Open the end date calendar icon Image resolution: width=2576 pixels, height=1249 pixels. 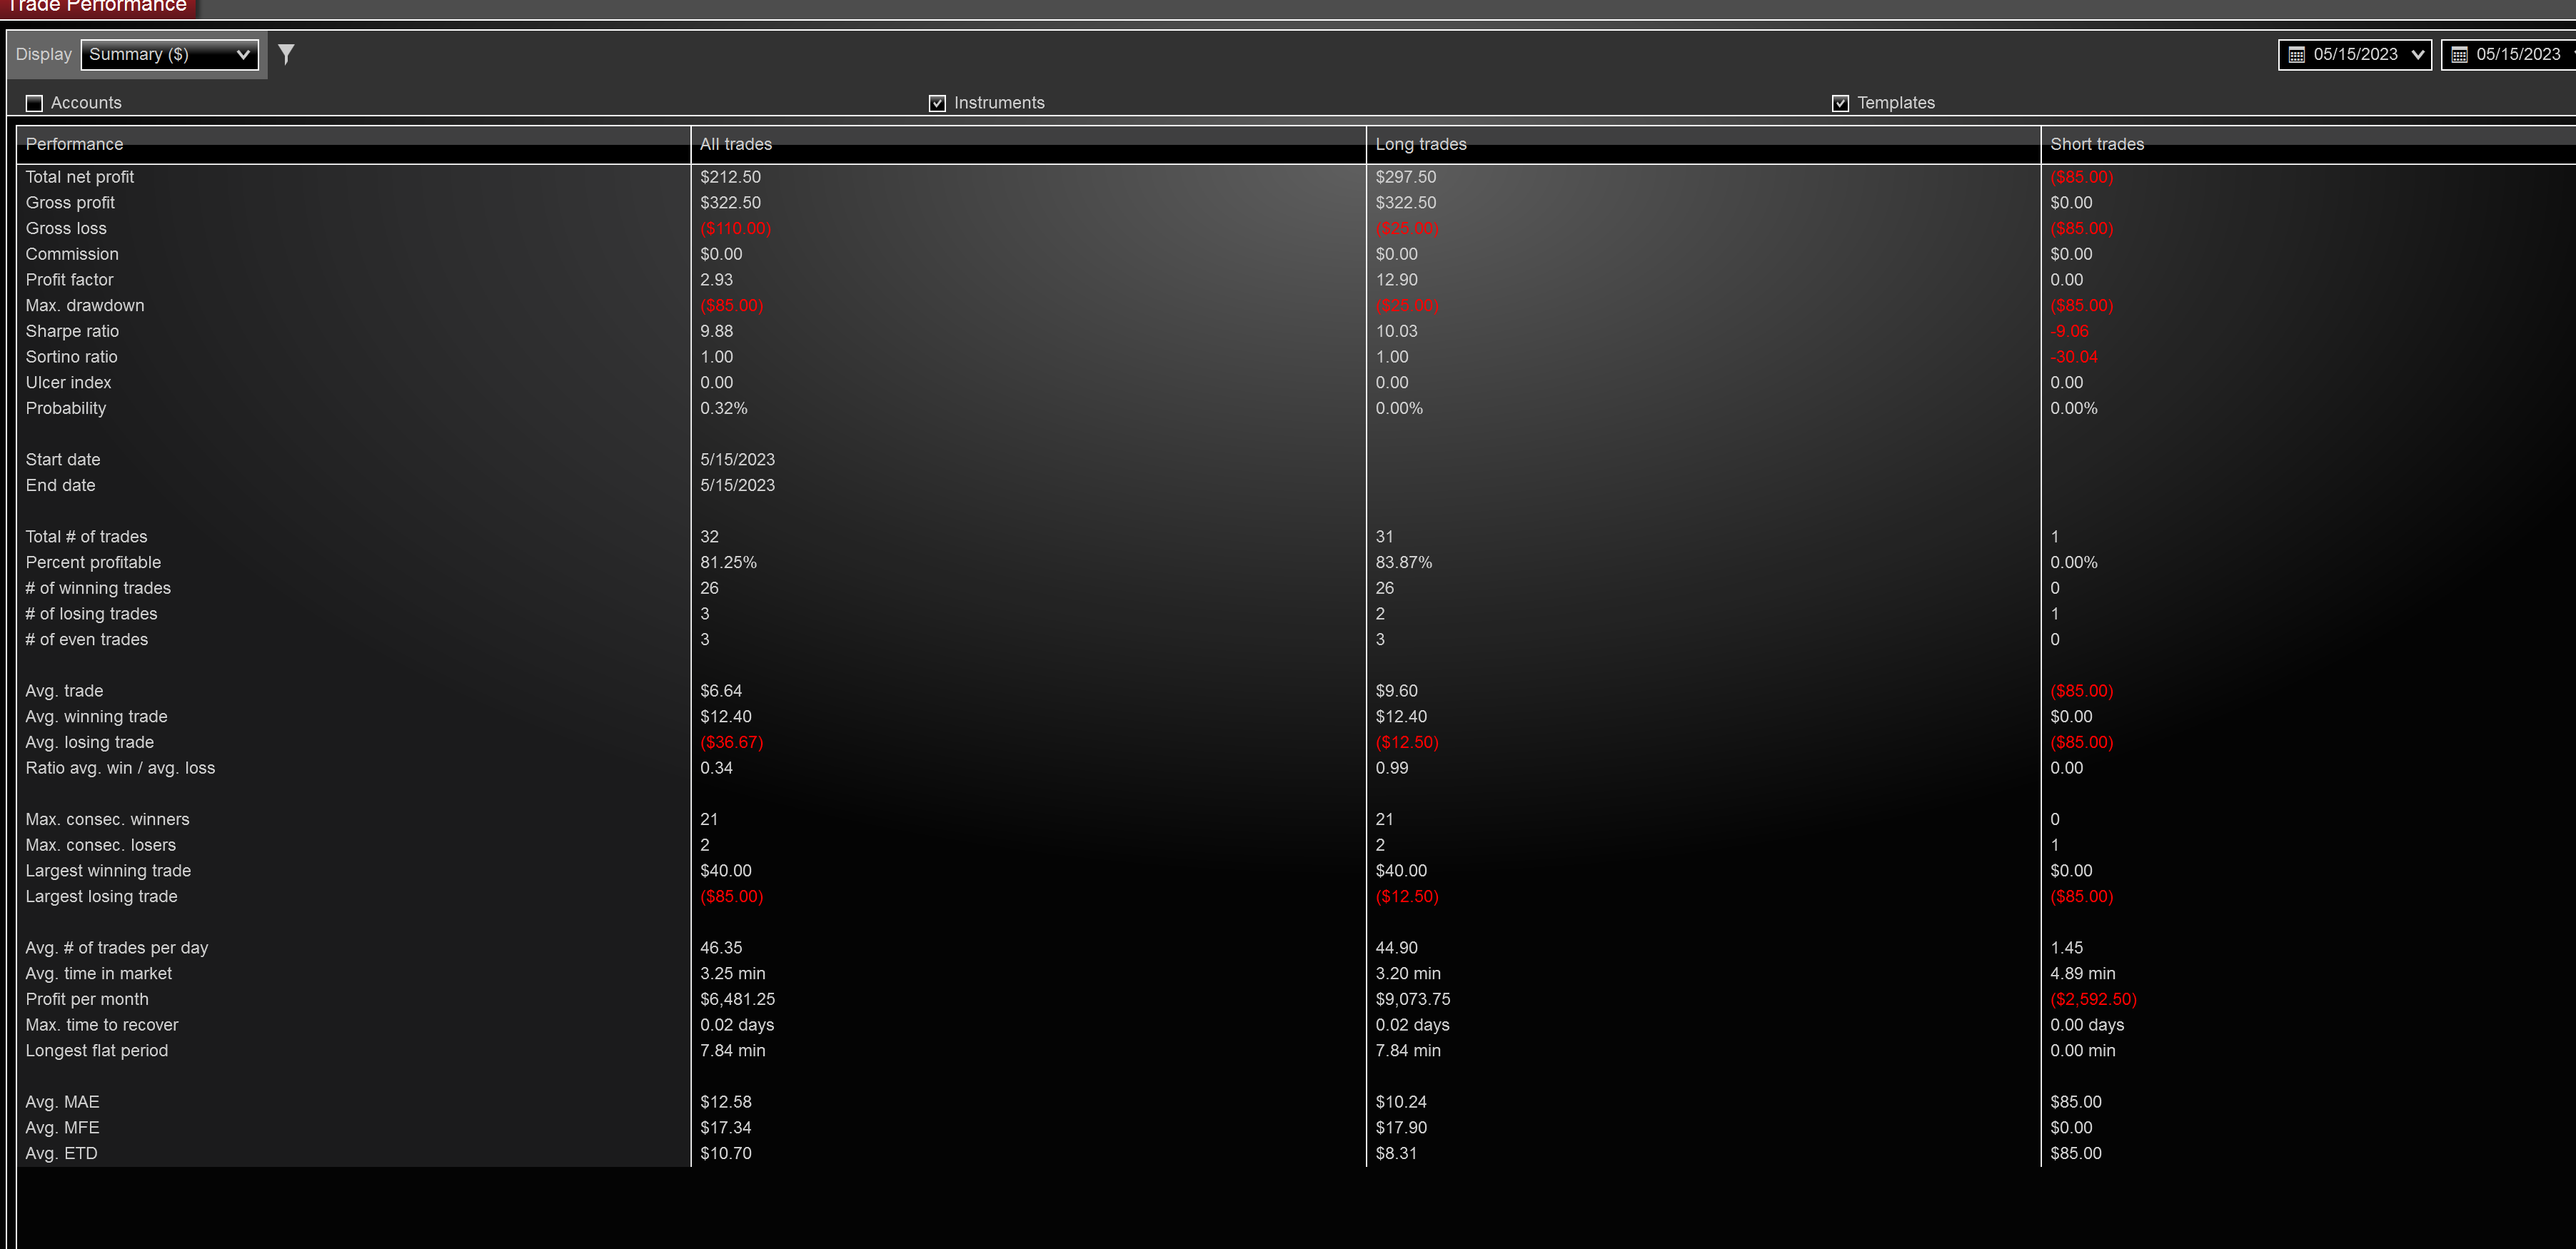click(2459, 55)
